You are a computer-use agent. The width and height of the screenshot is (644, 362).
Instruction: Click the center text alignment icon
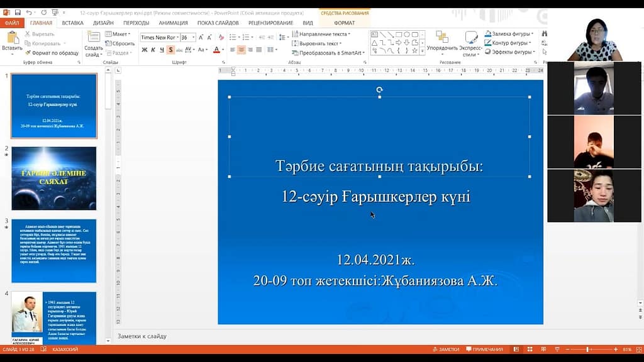[241, 50]
